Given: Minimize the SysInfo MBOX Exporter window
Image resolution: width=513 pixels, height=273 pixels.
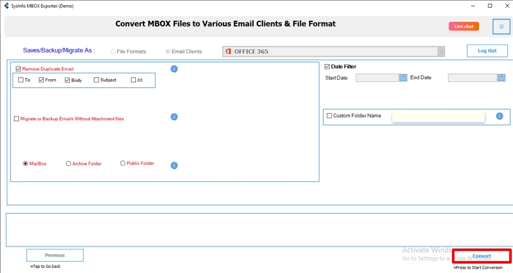Looking at the screenshot, I should (x=473, y=6).
